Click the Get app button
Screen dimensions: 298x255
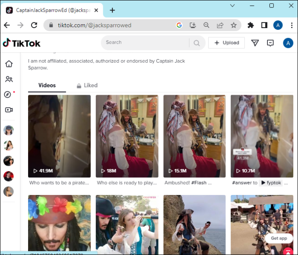279,238
